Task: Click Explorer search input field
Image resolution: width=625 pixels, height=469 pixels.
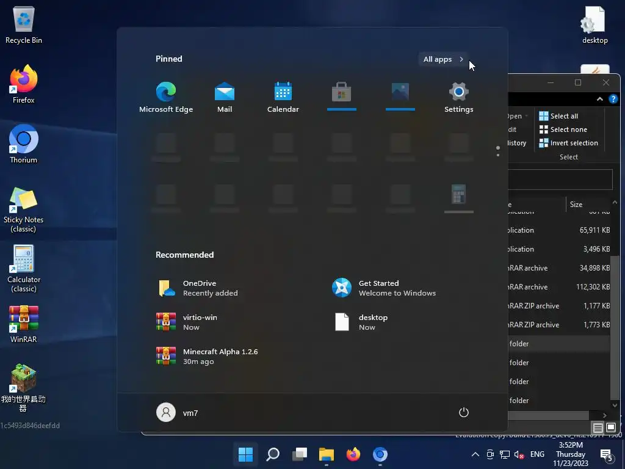Action: click(x=560, y=180)
